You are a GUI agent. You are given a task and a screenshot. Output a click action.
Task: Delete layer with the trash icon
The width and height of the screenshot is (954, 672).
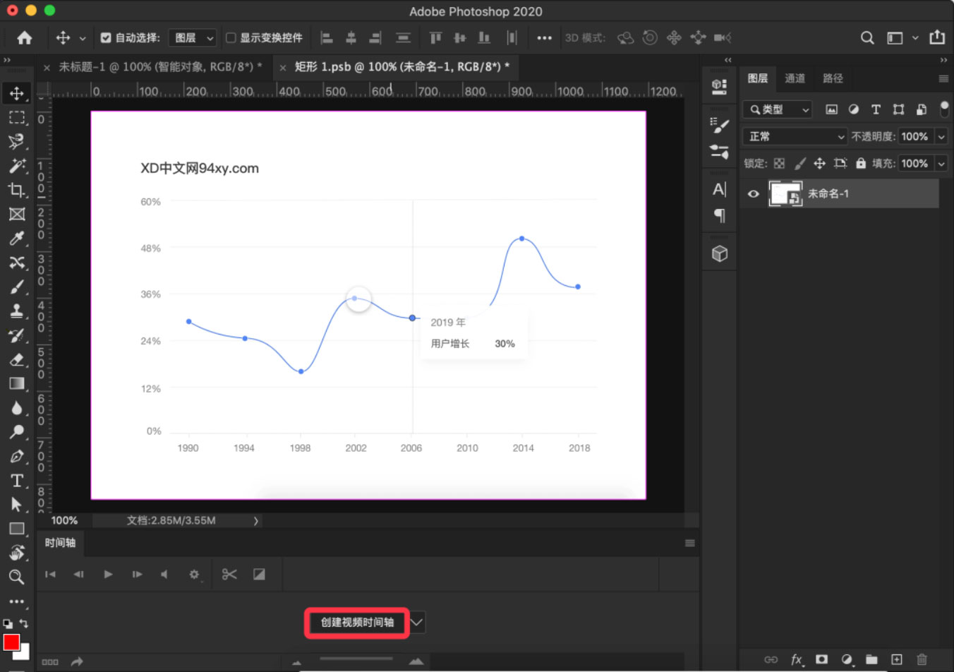click(922, 659)
